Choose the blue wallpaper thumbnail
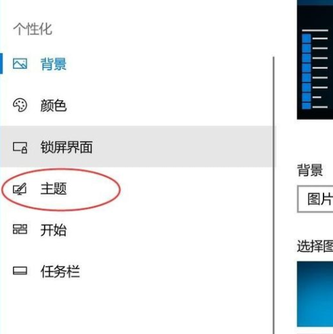The image size is (333, 334). point(315,294)
